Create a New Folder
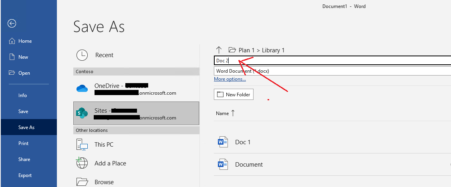 [234, 94]
